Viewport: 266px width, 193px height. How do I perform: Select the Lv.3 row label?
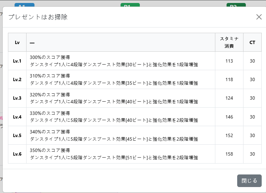[x=17, y=98]
